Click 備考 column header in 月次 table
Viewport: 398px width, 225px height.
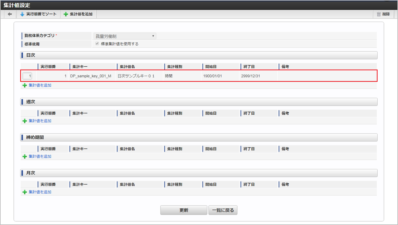[285, 184]
